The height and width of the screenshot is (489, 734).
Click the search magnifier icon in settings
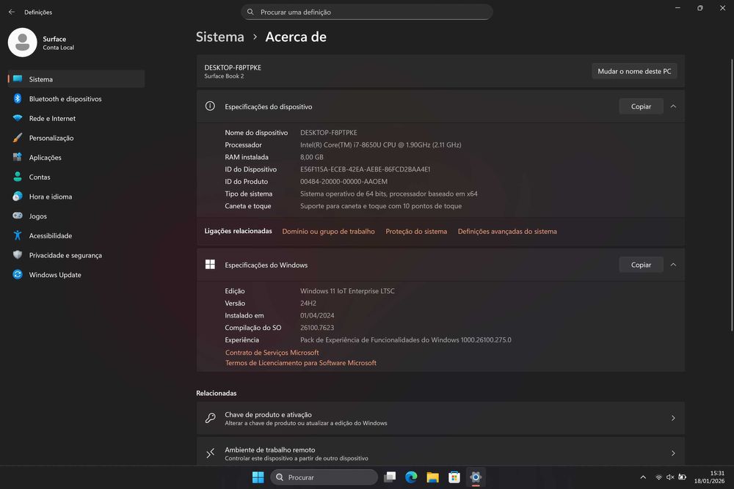250,12
